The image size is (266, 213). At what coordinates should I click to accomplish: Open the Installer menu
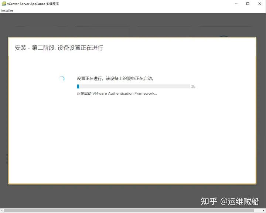tap(7, 11)
